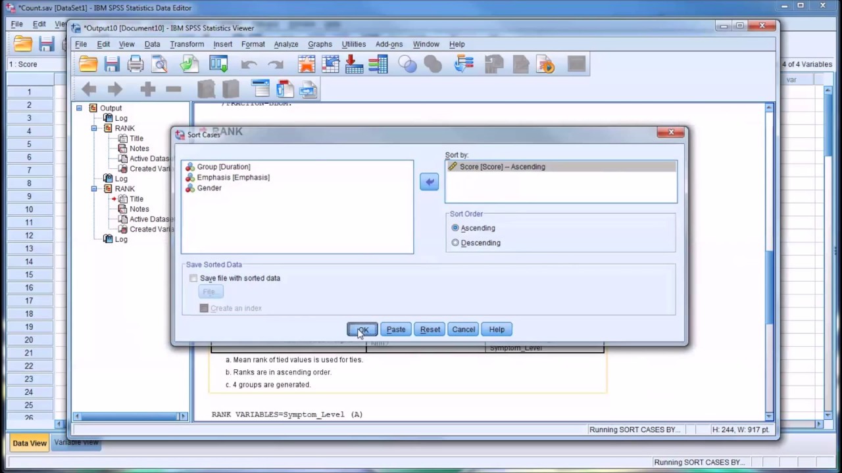Open the Utilities menu in Viewer
Image resolution: width=842 pixels, height=473 pixels.
coord(353,44)
